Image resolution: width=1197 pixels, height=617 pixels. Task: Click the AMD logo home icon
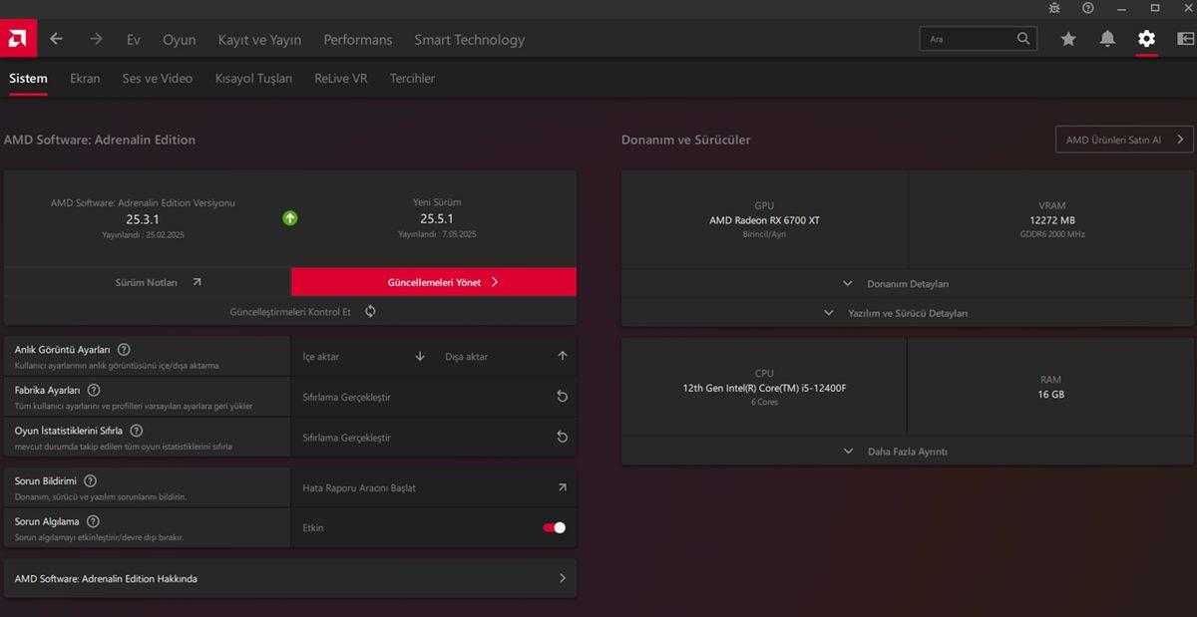(x=18, y=39)
